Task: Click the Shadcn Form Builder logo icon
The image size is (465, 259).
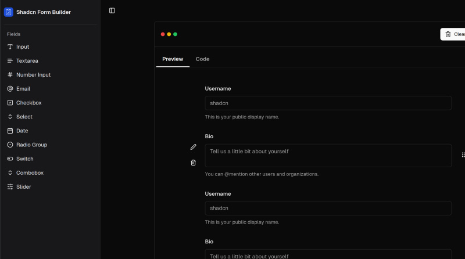Action: tap(9, 12)
